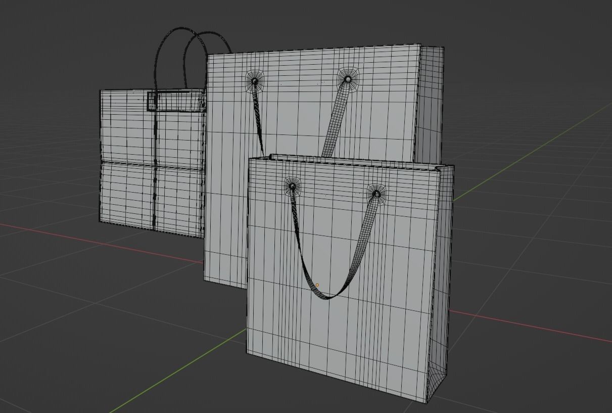Select the rectangular label on the back left bag

pos(176,101)
